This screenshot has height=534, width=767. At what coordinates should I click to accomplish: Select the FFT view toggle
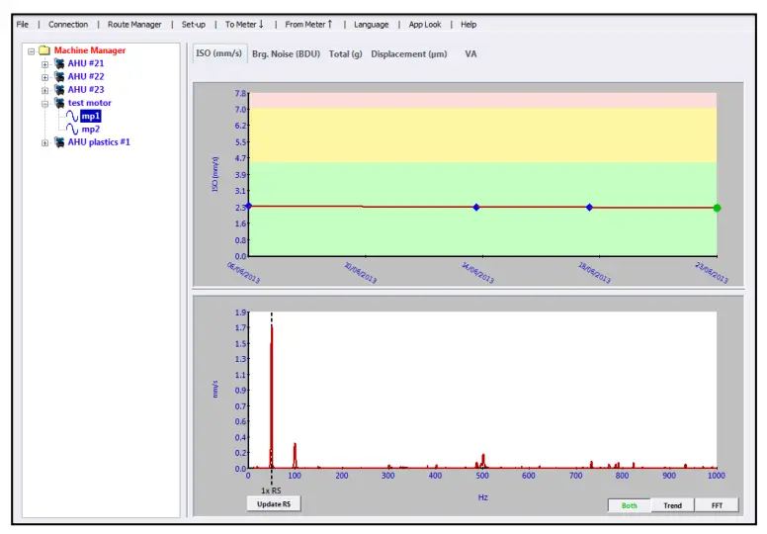point(717,505)
